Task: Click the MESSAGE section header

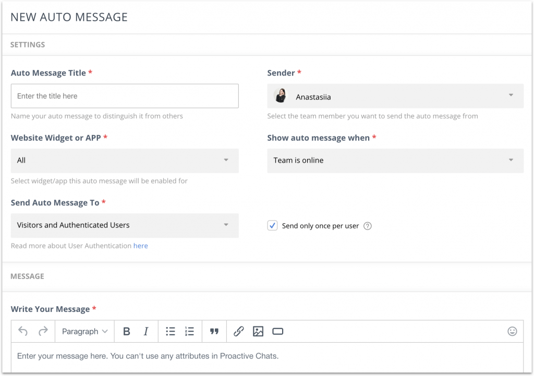Action: point(27,276)
